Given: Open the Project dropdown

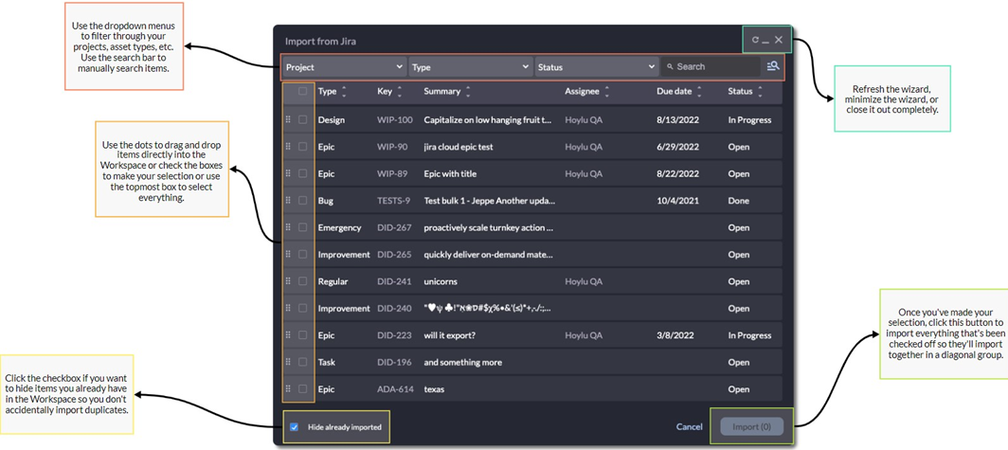Looking at the screenshot, I should pyautogui.click(x=344, y=67).
